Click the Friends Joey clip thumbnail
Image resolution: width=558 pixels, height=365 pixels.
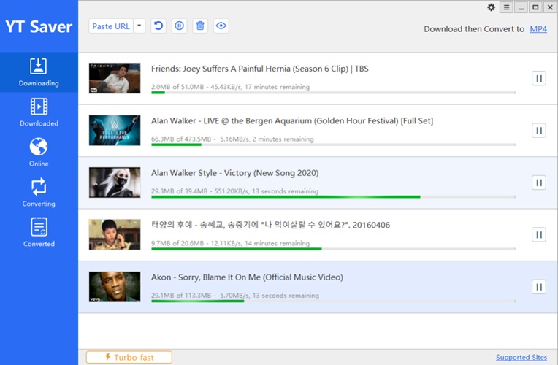click(x=115, y=78)
